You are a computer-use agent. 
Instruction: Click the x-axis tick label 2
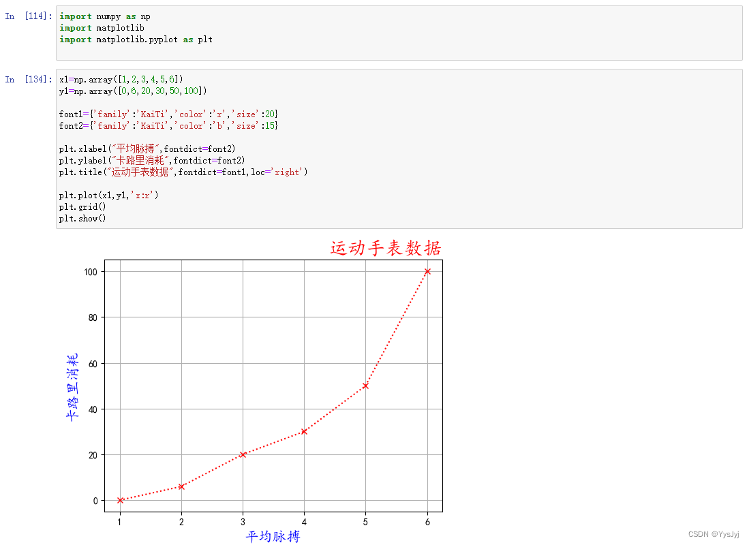pyautogui.click(x=181, y=522)
